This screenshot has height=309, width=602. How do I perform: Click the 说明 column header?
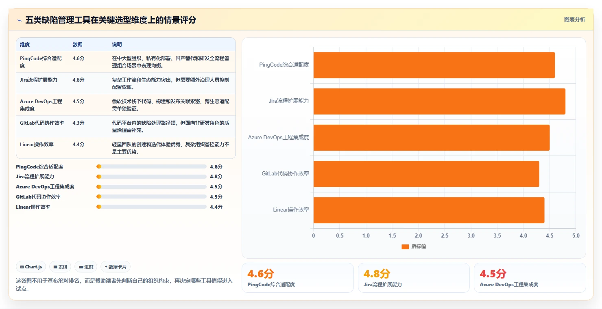[117, 45]
